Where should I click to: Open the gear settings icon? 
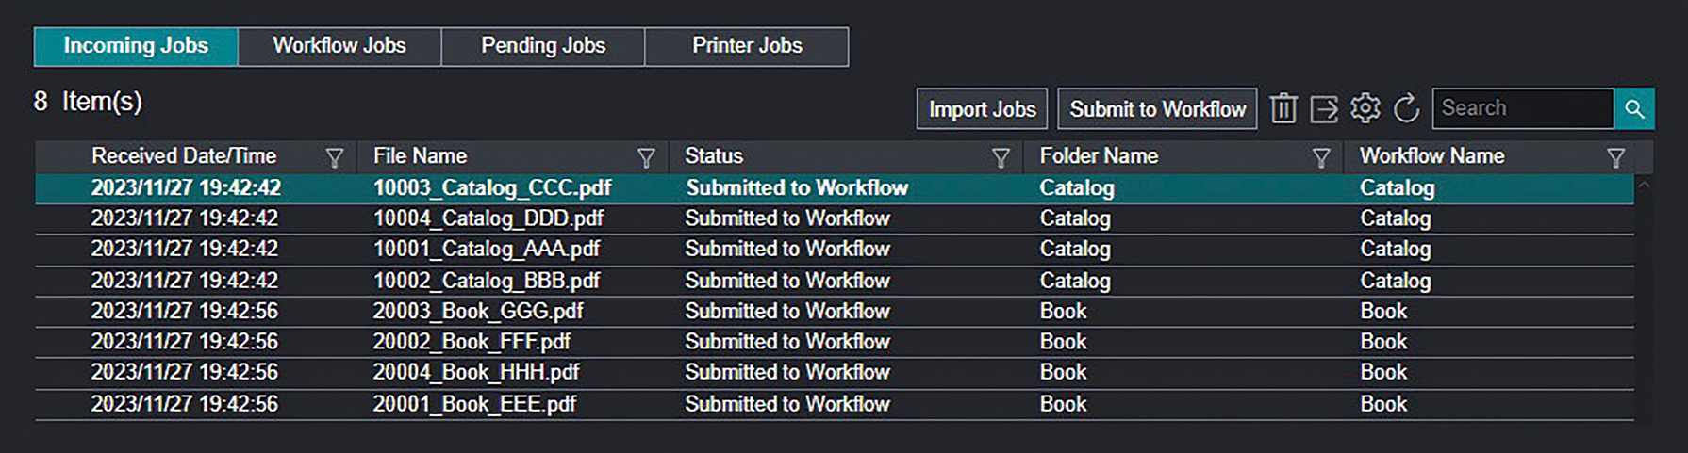(x=1365, y=109)
